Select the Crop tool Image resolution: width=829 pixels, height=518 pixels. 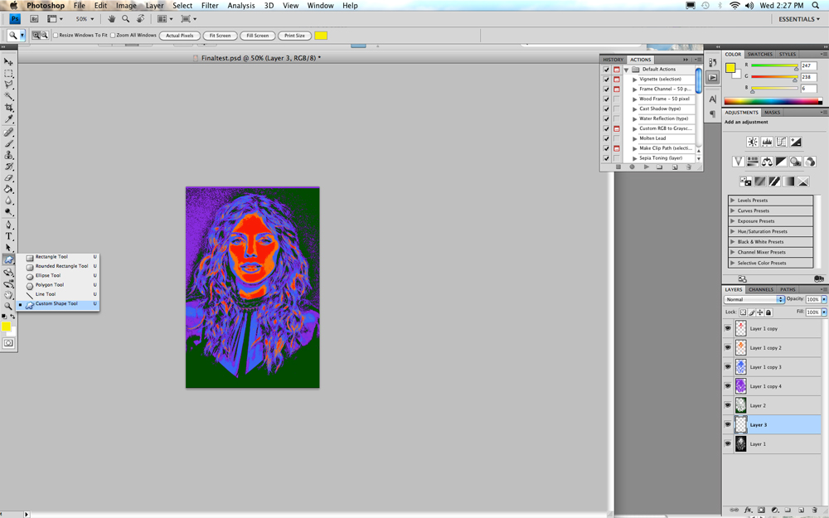point(8,108)
